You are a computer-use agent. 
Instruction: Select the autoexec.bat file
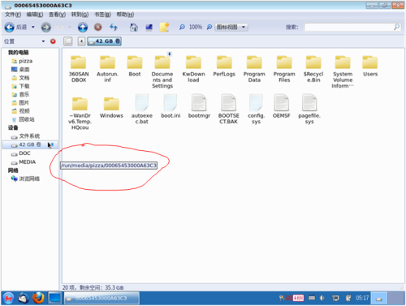tap(142, 110)
